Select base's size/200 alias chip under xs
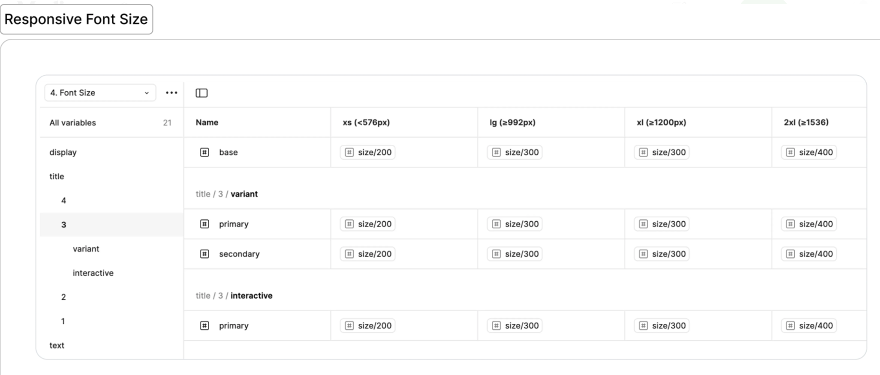The height and width of the screenshot is (375, 880). pyautogui.click(x=368, y=152)
